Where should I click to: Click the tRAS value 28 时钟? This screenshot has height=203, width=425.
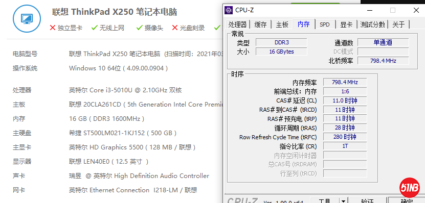click(345, 128)
